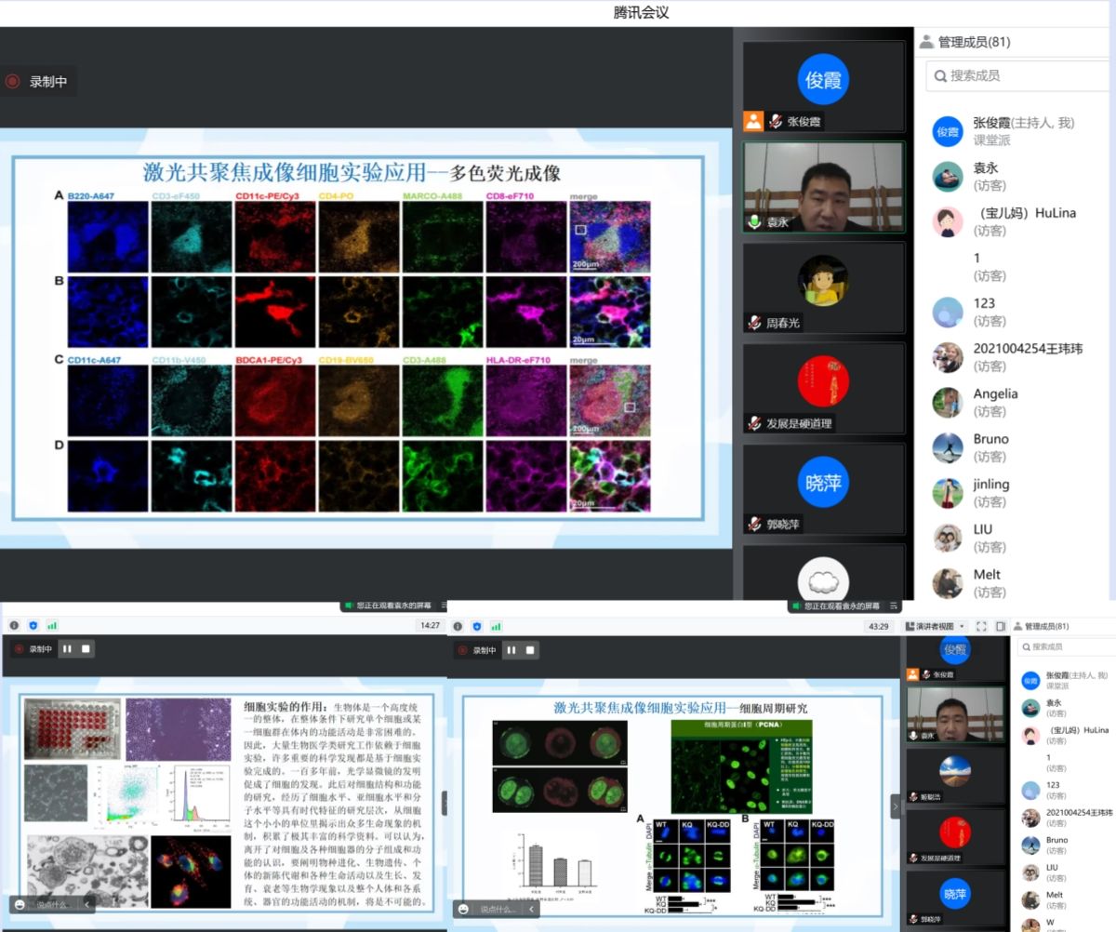The width and height of the screenshot is (1116, 932).
Task: Open emoji icon in bottom-left chat bar
Action: coord(19,903)
